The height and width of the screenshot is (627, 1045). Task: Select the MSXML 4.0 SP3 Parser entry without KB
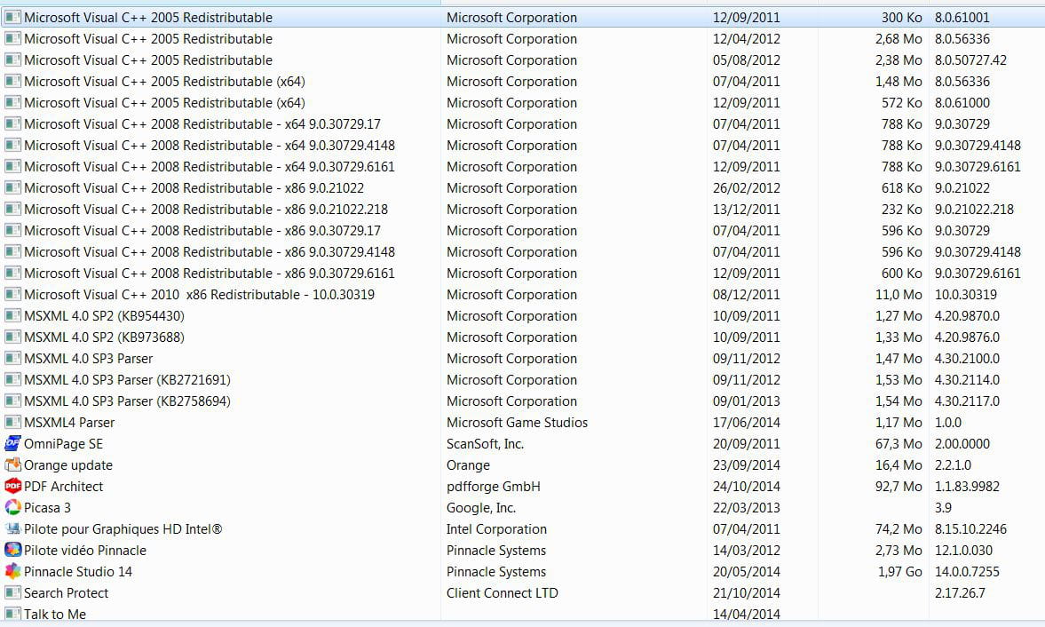[x=522, y=359]
